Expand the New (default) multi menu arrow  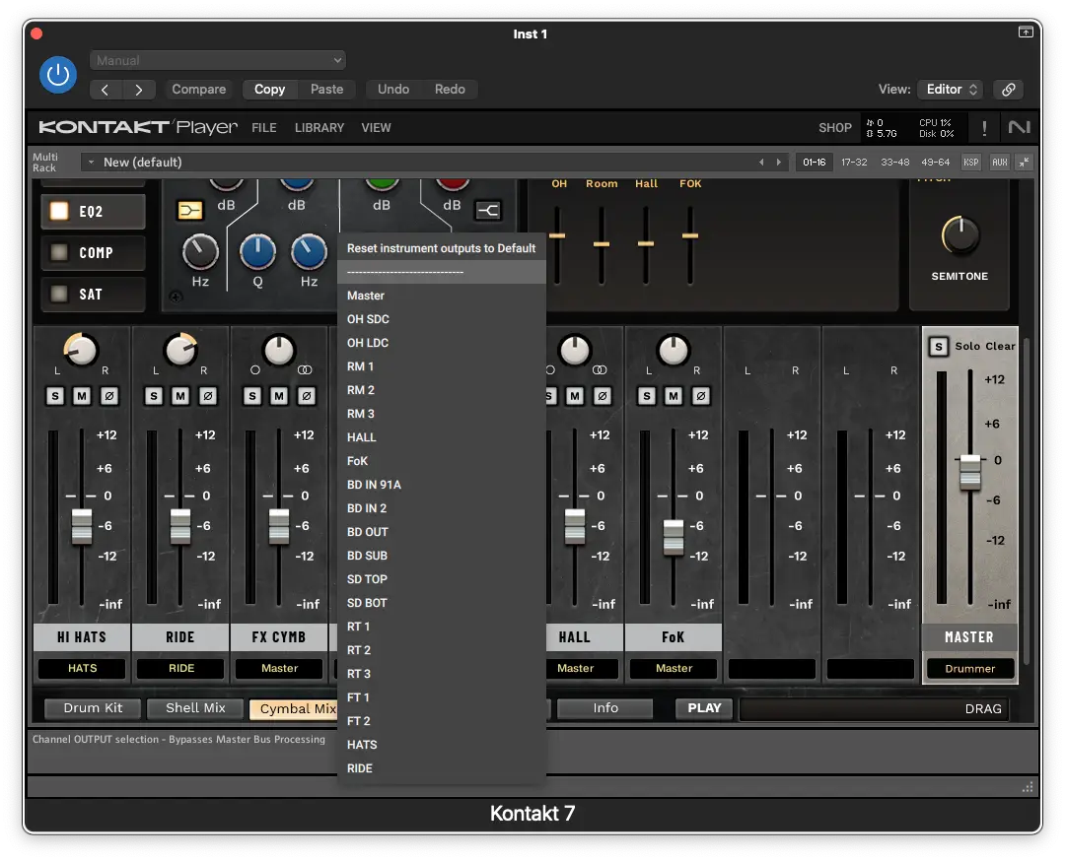(91, 163)
